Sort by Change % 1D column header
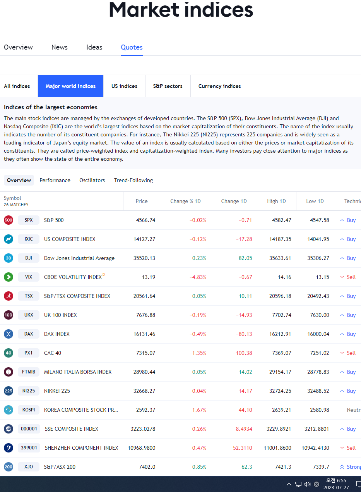The height and width of the screenshot is (492, 361). [186, 201]
